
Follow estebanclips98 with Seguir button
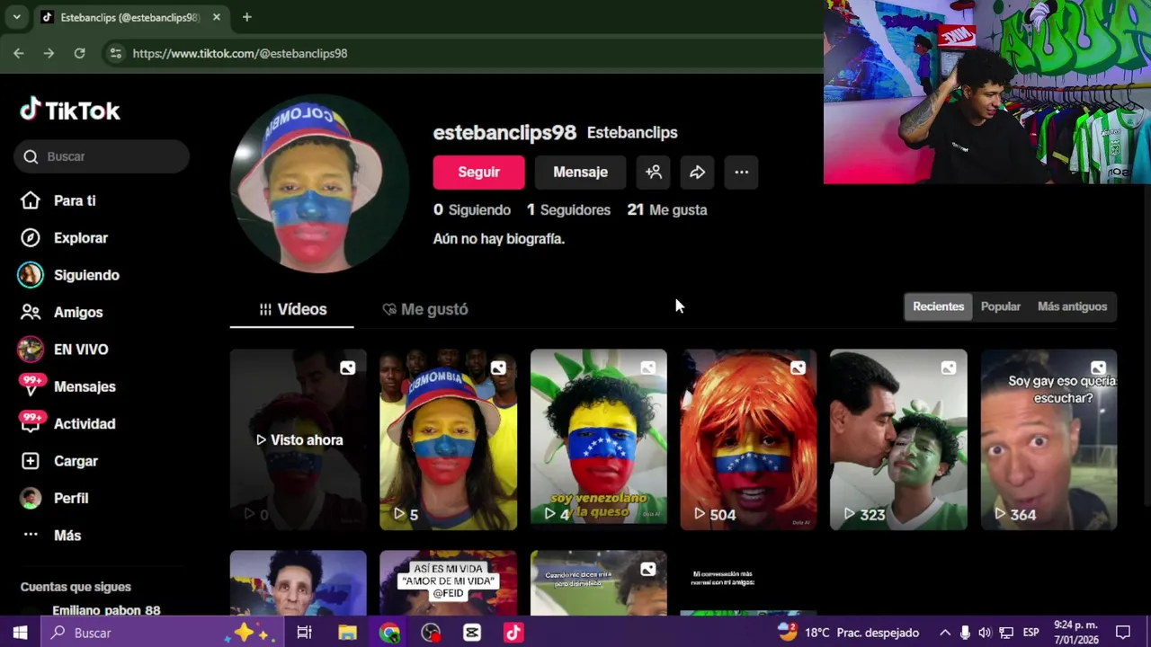click(478, 172)
